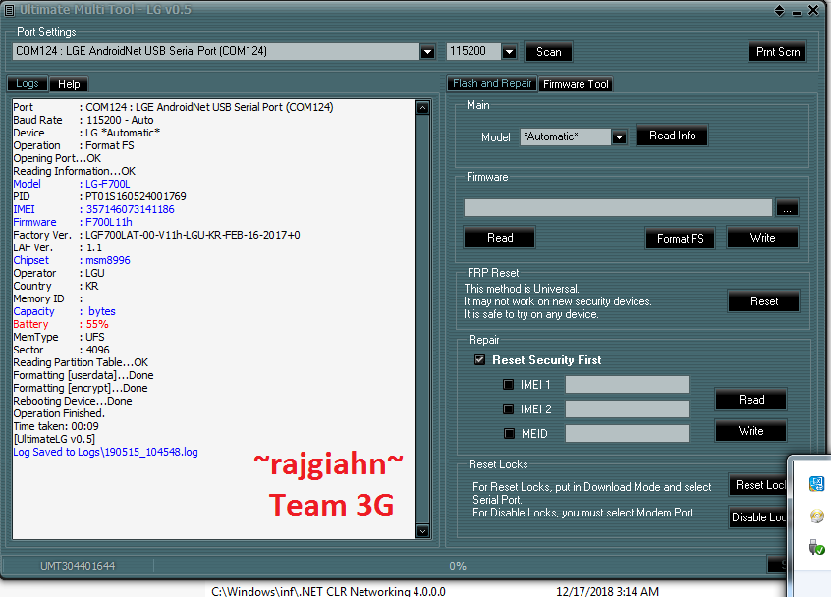Image resolution: width=831 pixels, height=597 pixels.
Task: Click the Format FS button
Action: coord(680,239)
